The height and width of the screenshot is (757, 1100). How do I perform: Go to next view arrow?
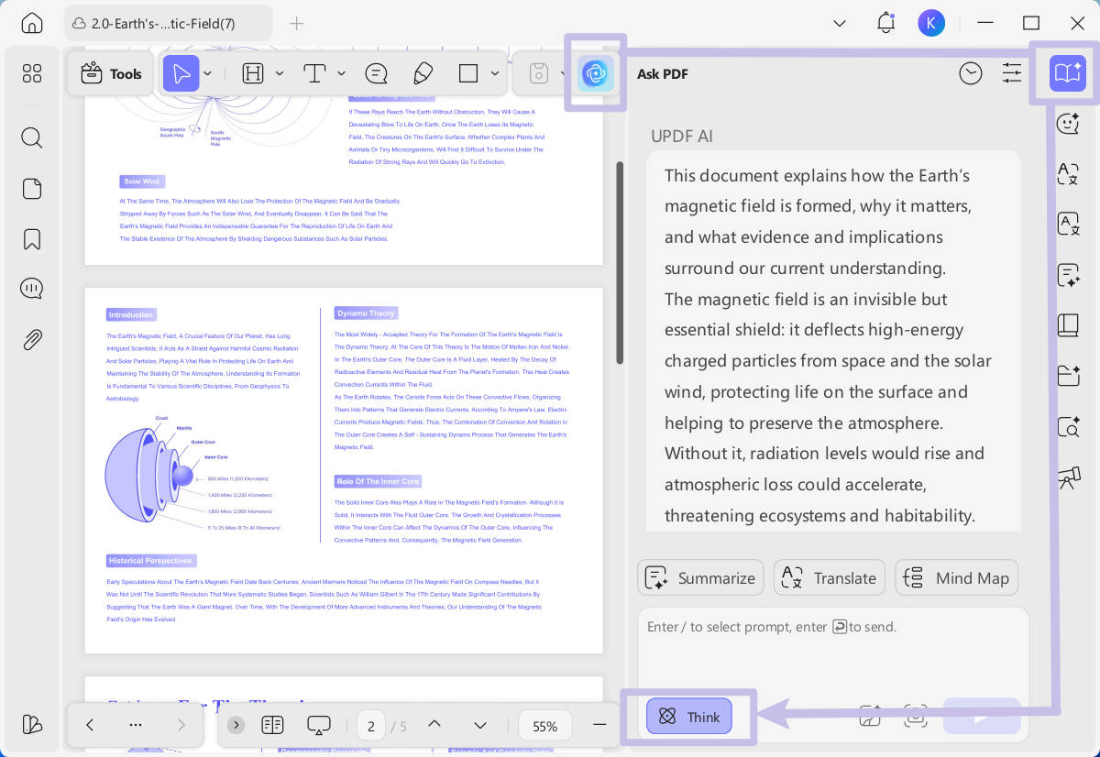tap(181, 725)
